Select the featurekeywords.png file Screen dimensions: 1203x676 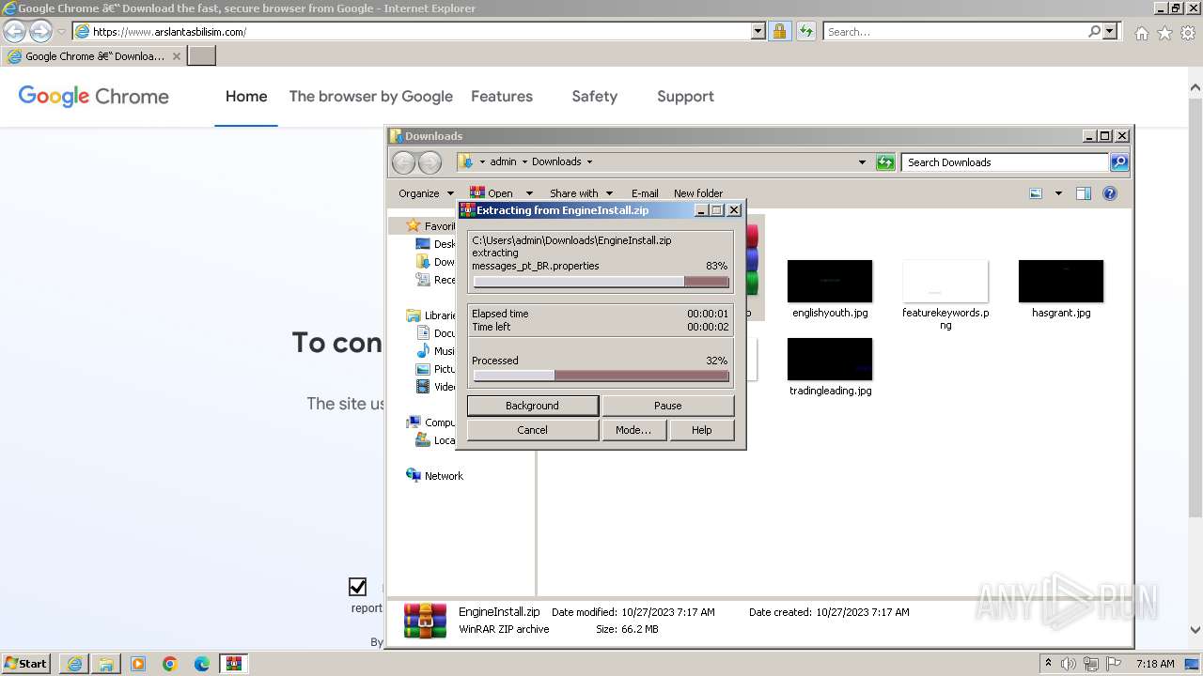945,295
